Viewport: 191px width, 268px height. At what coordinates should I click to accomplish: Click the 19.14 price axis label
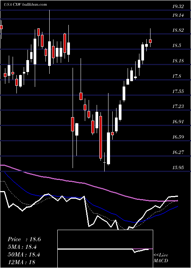tap(178, 15)
